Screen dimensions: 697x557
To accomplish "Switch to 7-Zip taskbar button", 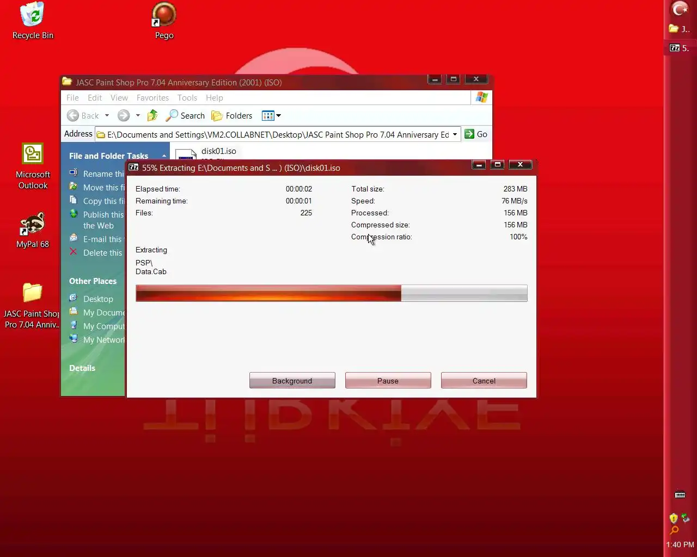I will point(680,48).
